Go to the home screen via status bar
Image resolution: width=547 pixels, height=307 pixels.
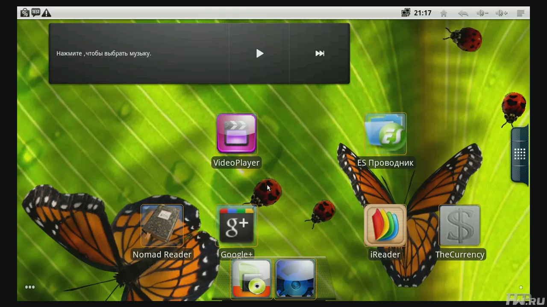[x=444, y=13]
